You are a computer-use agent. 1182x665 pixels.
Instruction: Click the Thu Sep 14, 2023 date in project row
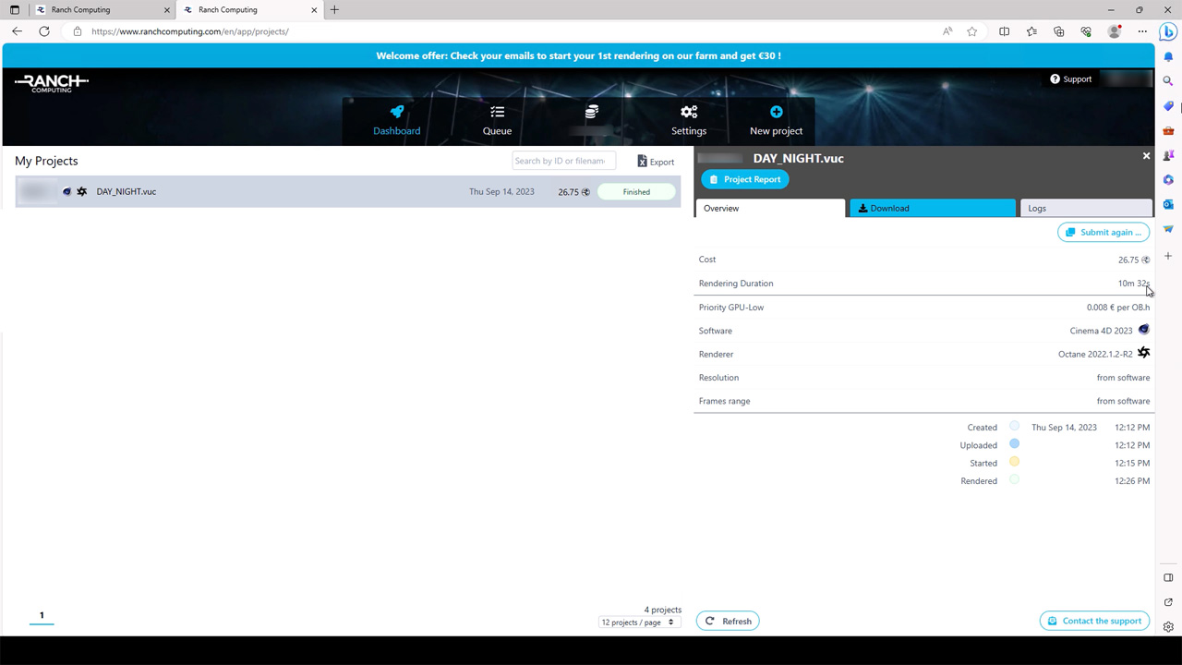click(x=501, y=192)
